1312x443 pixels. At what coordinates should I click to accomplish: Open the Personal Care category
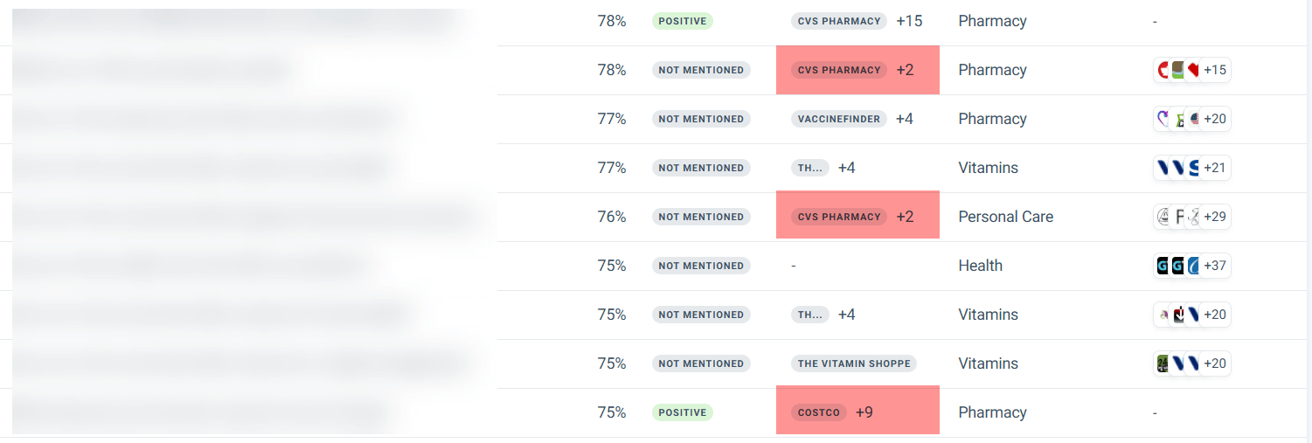[1005, 217]
